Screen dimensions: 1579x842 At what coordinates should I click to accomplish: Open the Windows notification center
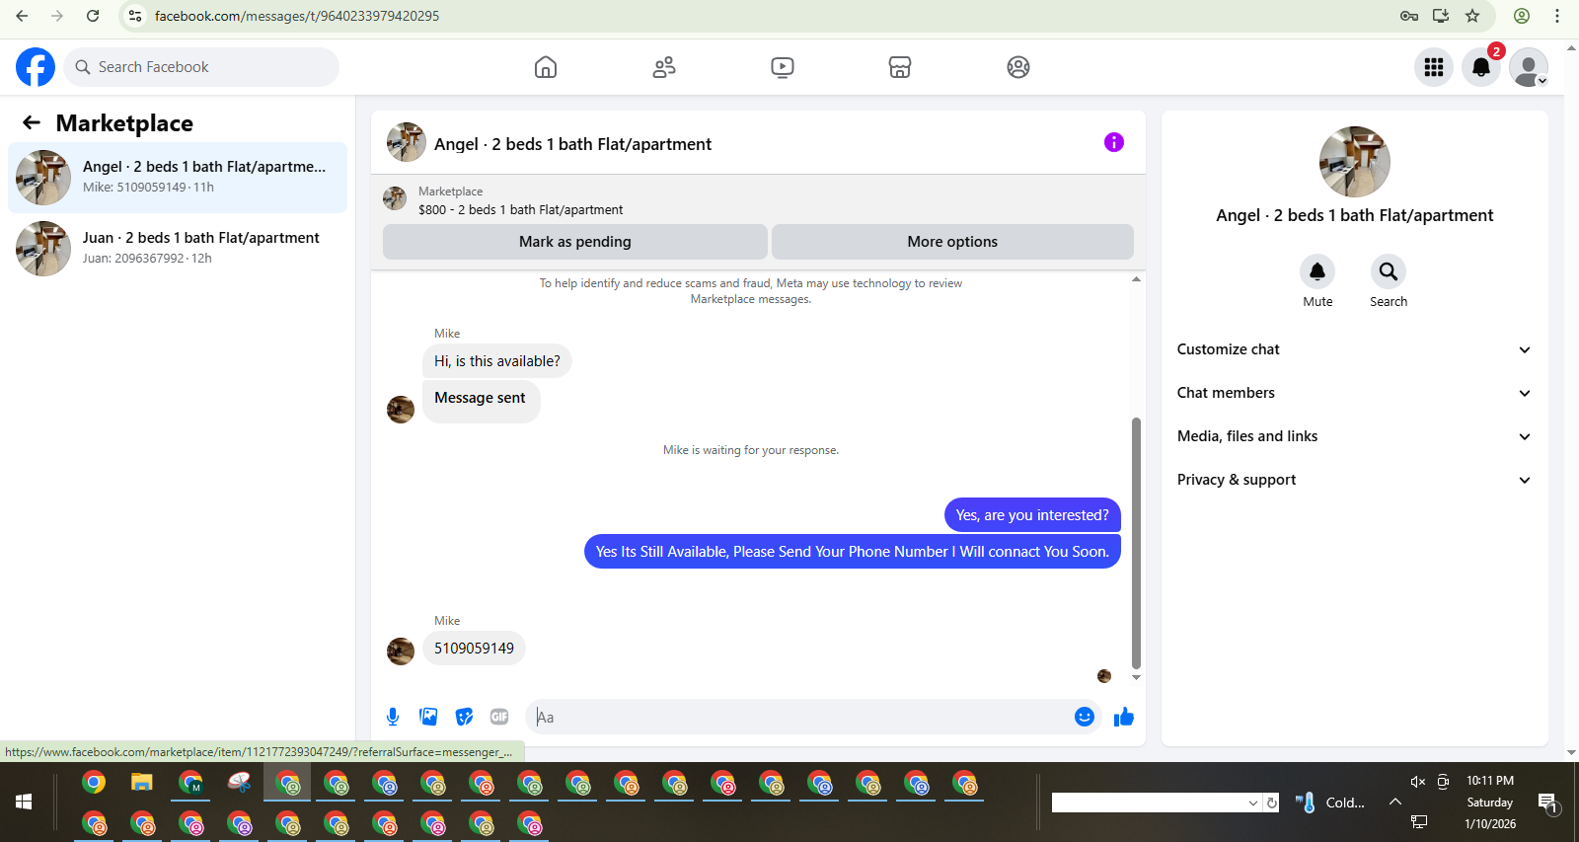point(1547,803)
